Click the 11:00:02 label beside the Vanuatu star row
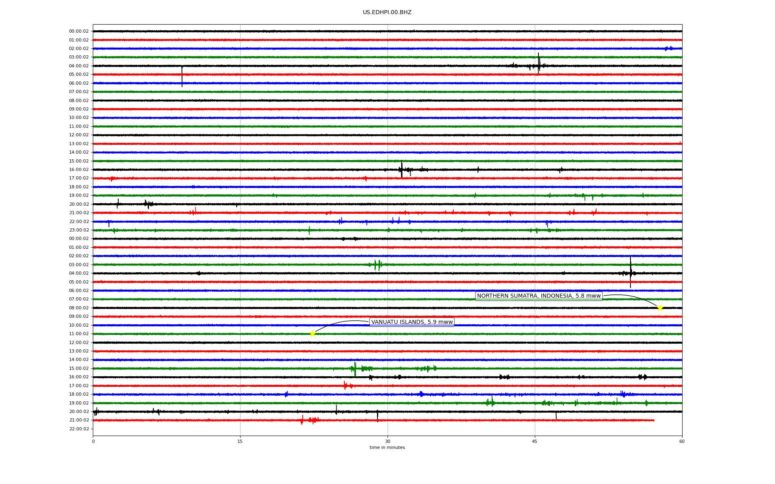775x484 pixels. point(79,334)
